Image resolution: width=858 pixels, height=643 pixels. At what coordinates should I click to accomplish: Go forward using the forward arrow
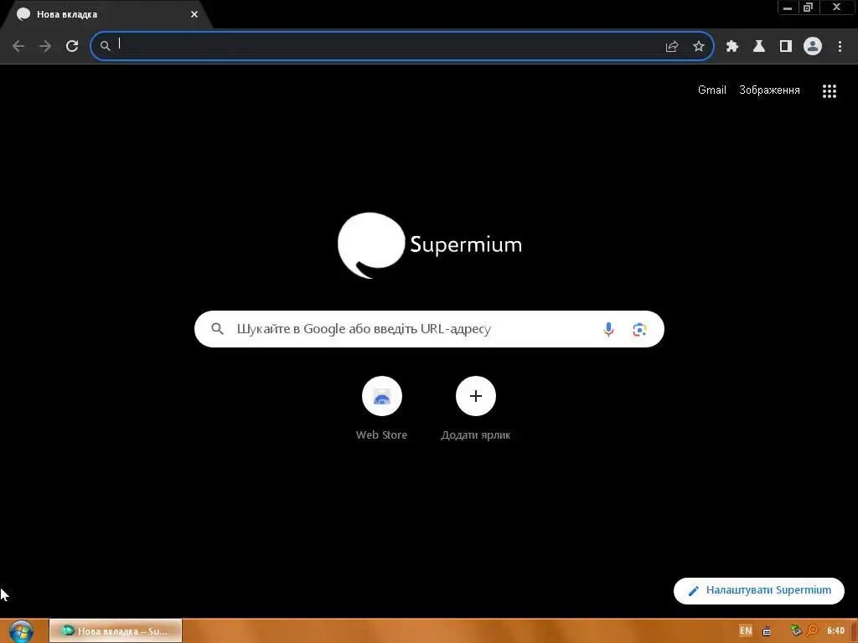click(x=45, y=46)
